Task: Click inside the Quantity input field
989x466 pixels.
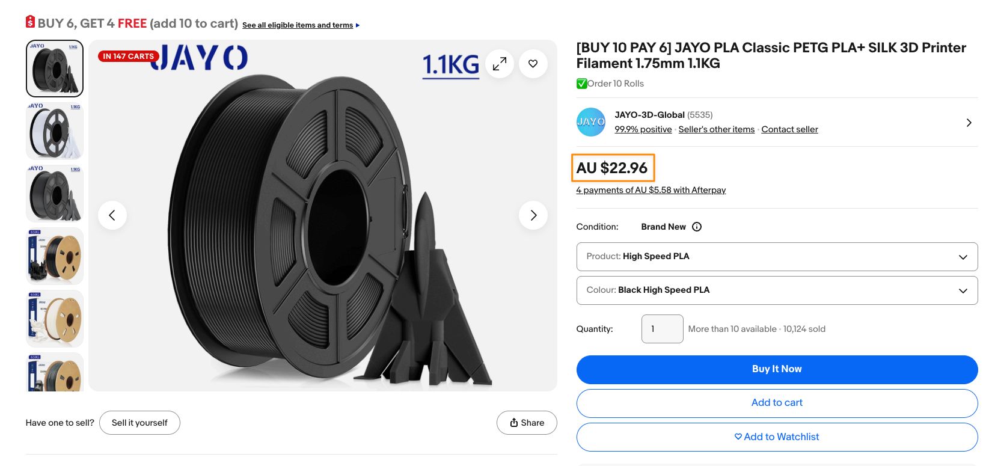Action: point(662,329)
